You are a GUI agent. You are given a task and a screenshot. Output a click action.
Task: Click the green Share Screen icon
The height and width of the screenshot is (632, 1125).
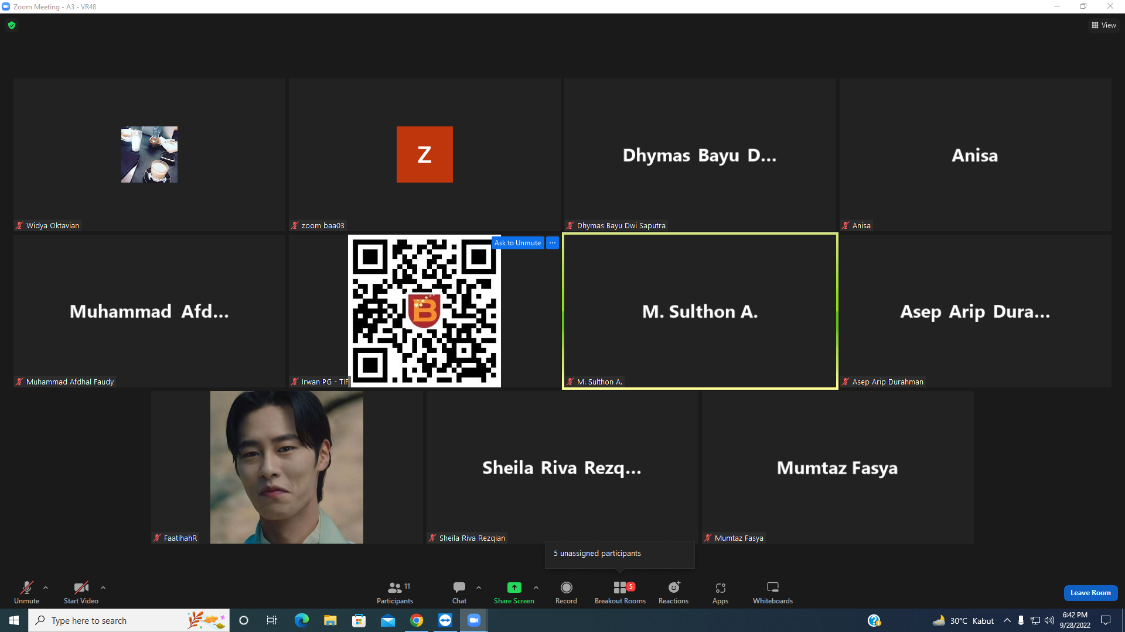point(514,588)
